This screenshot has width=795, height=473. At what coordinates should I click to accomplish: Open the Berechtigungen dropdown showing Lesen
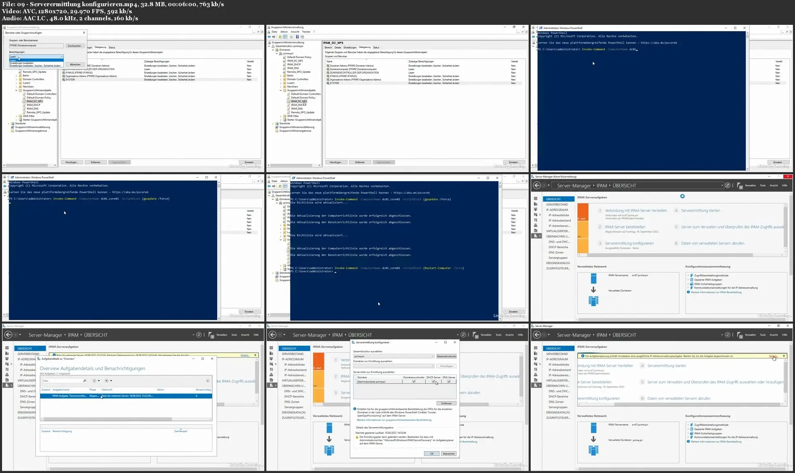36,57
